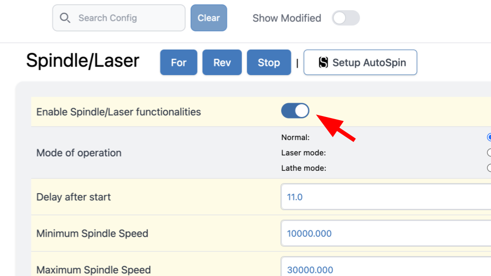Pick the Lathe mode radio option

click(489, 168)
